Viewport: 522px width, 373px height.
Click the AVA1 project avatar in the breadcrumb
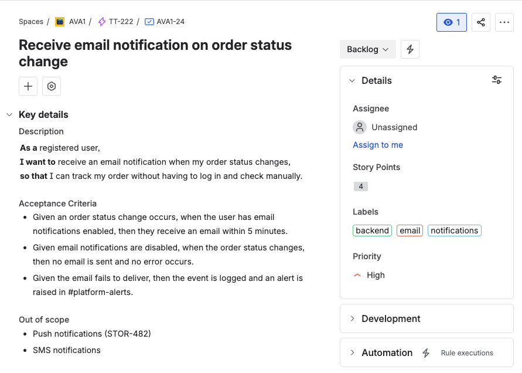pyautogui.click(x=60, y=21)
